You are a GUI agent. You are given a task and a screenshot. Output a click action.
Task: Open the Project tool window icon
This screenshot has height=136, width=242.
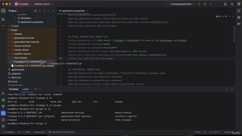(3, 11)
